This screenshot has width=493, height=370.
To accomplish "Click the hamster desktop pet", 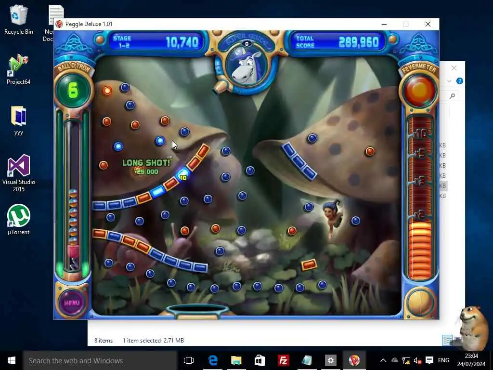I will pos(473,327).
